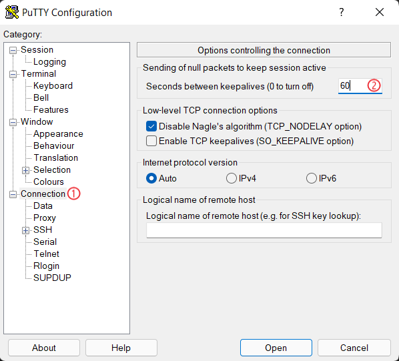The image size is (399, 361).
Task: Select the Connection category
Action: pyautogui.click(x=43, y=194)
